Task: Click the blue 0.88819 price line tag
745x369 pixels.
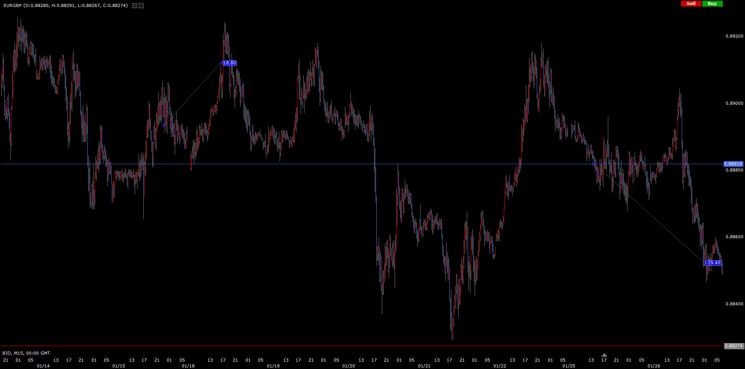Action: click(x=733, y=164)
